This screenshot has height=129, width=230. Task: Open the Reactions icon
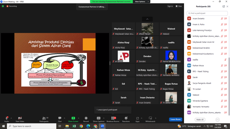click(x=126, y=118)
